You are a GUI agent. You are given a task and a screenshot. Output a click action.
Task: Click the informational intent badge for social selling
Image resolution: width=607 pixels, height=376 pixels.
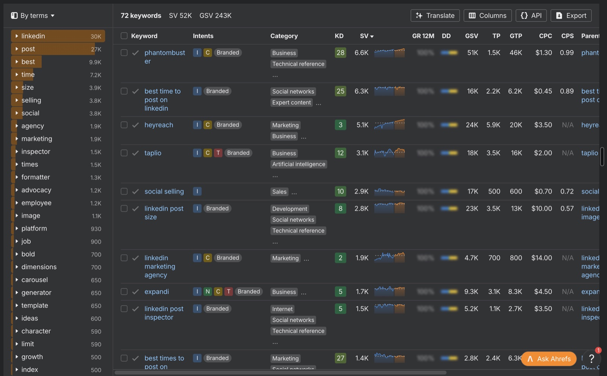coord(197,191)
